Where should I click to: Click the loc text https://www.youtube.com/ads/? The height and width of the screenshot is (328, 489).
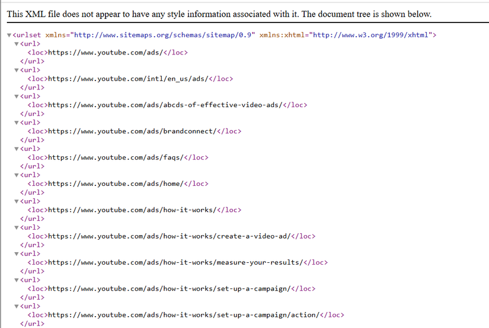tap(106, 53)
